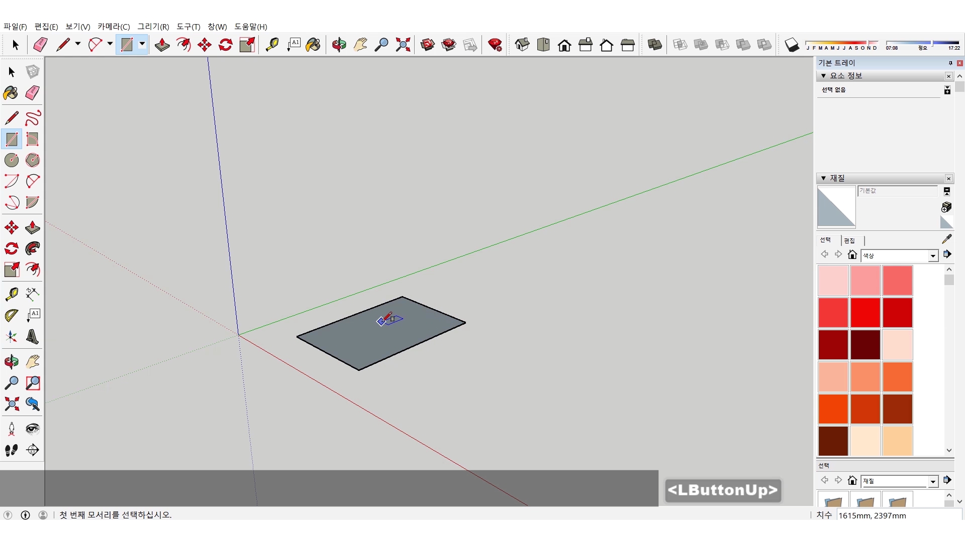
Task: Select the Tape Measure tool in left toolbar
Action: (11, 294)
